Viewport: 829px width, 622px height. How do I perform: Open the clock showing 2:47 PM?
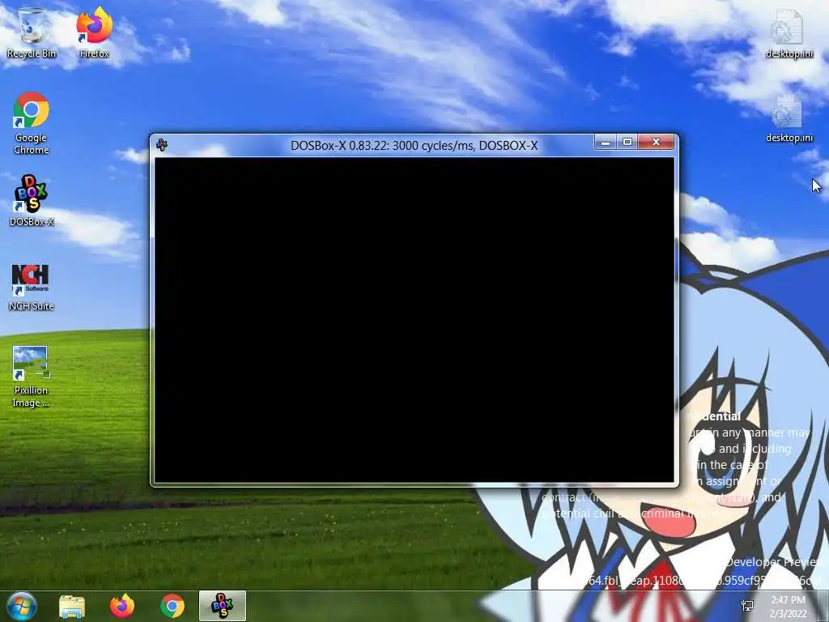[x=789, y=607]
